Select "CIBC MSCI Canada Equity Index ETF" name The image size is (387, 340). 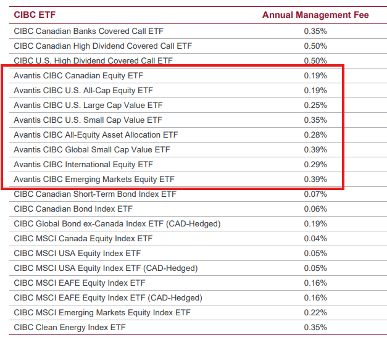83,239
